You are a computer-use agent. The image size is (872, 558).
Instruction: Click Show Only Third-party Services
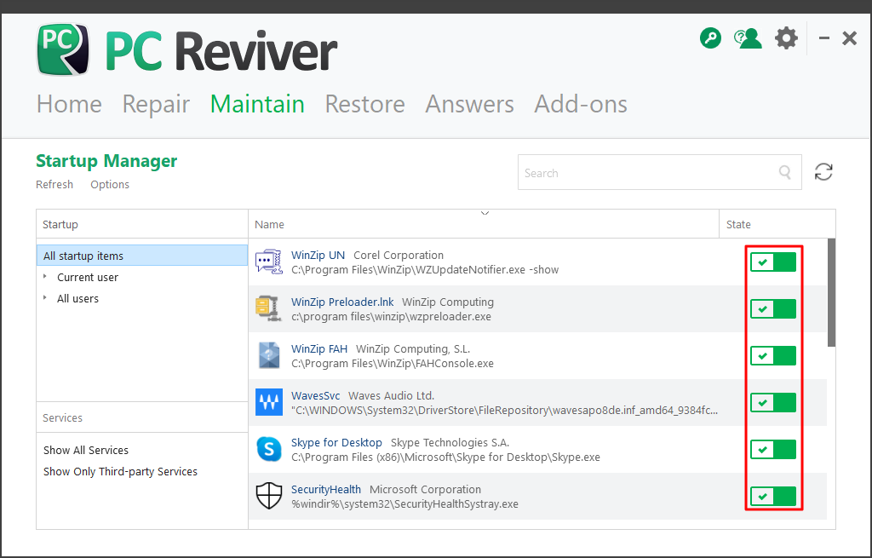[121, 471]
